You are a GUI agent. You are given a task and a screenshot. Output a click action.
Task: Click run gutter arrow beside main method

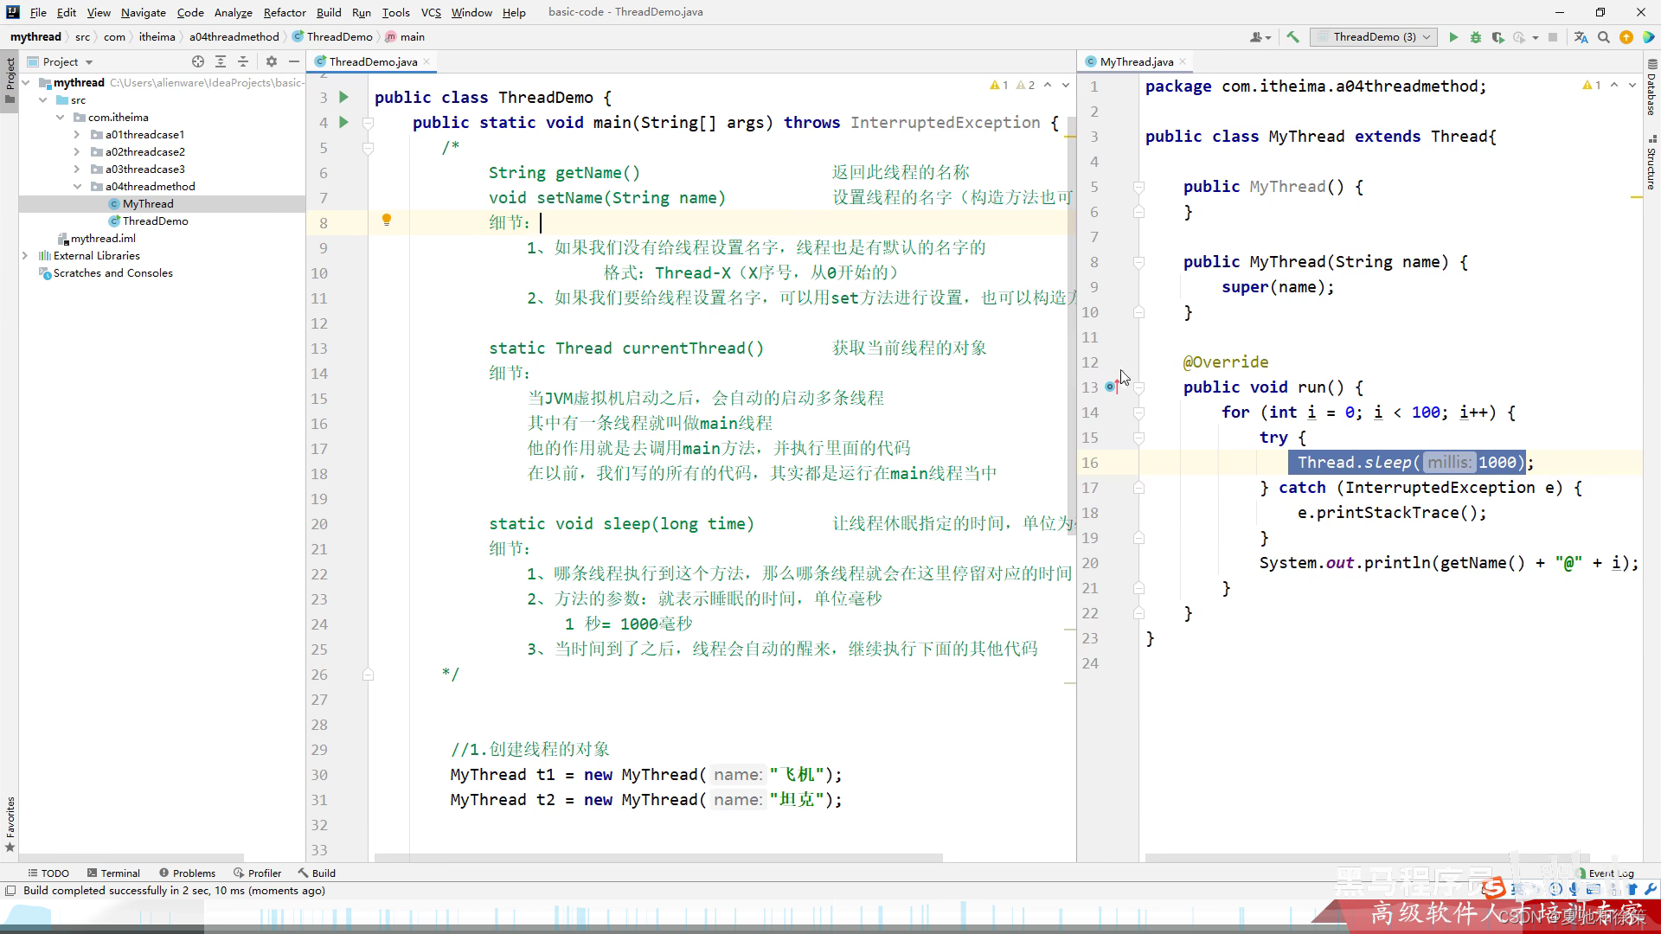coord(343,122)
